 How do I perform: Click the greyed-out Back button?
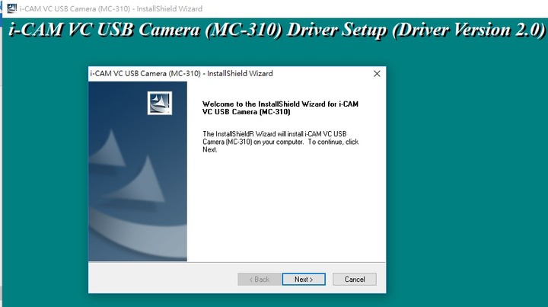click(x=260, y=279)
